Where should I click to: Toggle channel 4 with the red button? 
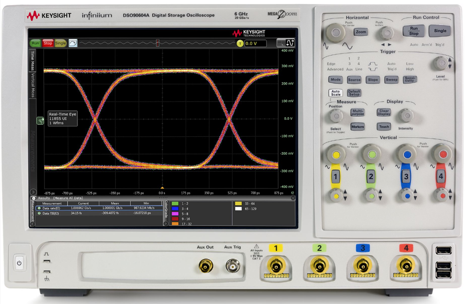(x=440, y=176)
